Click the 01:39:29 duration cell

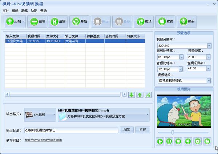[x=36, y=41]
